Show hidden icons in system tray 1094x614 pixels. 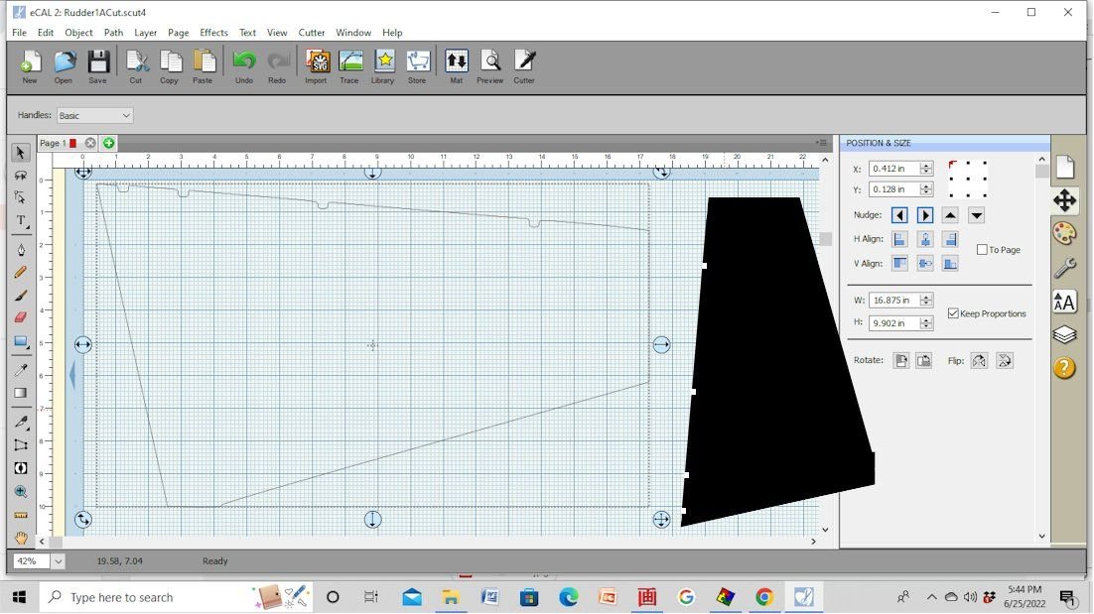931,597
